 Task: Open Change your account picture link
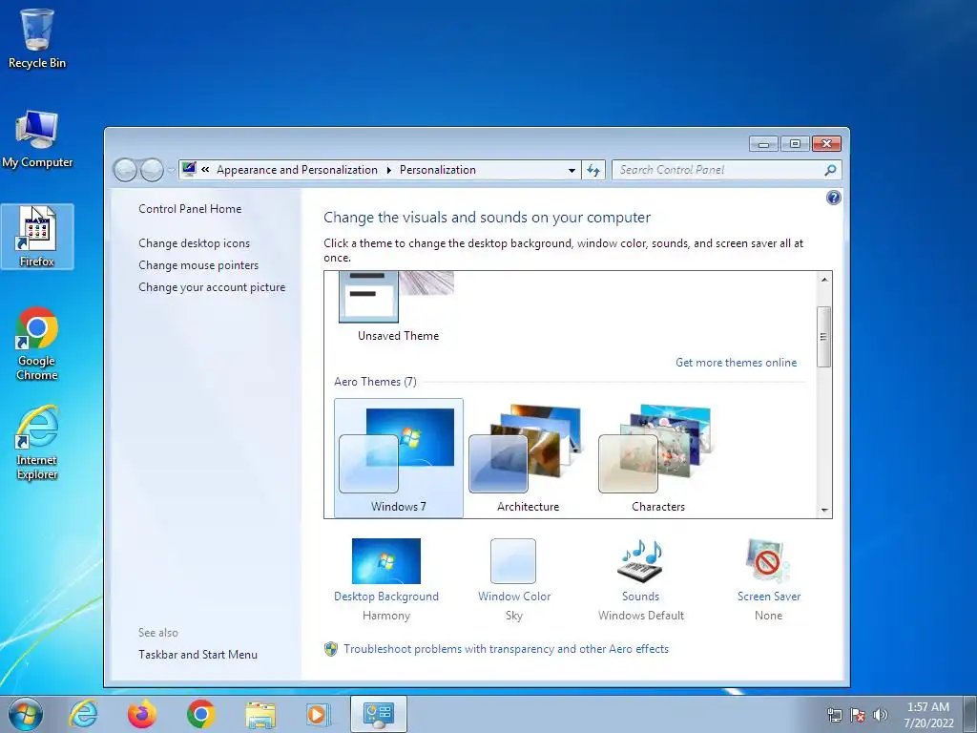[x=212, y=287]
